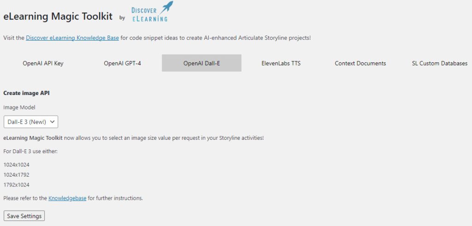The width and height of the screenshot is (472, 226).
Task: Click the Create image API section heading
Action: click(26, 93)
